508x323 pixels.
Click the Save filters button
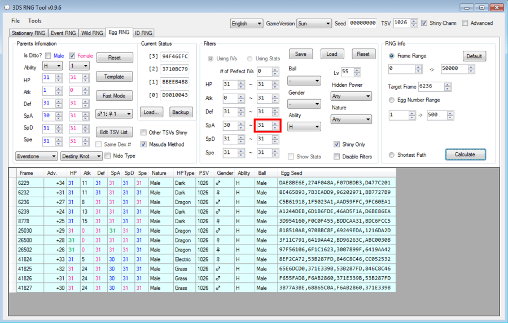pos(301,54)
